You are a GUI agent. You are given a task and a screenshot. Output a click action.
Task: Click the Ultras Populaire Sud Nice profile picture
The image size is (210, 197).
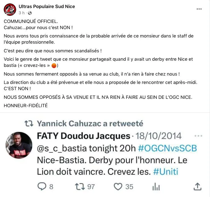10,10
